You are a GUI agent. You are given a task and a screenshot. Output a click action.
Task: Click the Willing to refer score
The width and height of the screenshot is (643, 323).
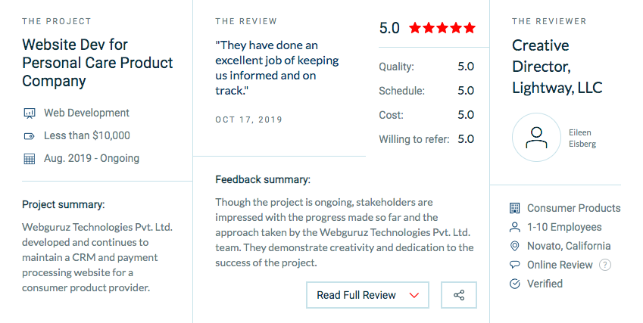pyautogui.click(x=466, y=139)
